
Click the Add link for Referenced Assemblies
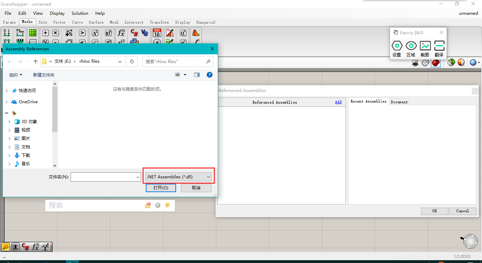(338, 102)
